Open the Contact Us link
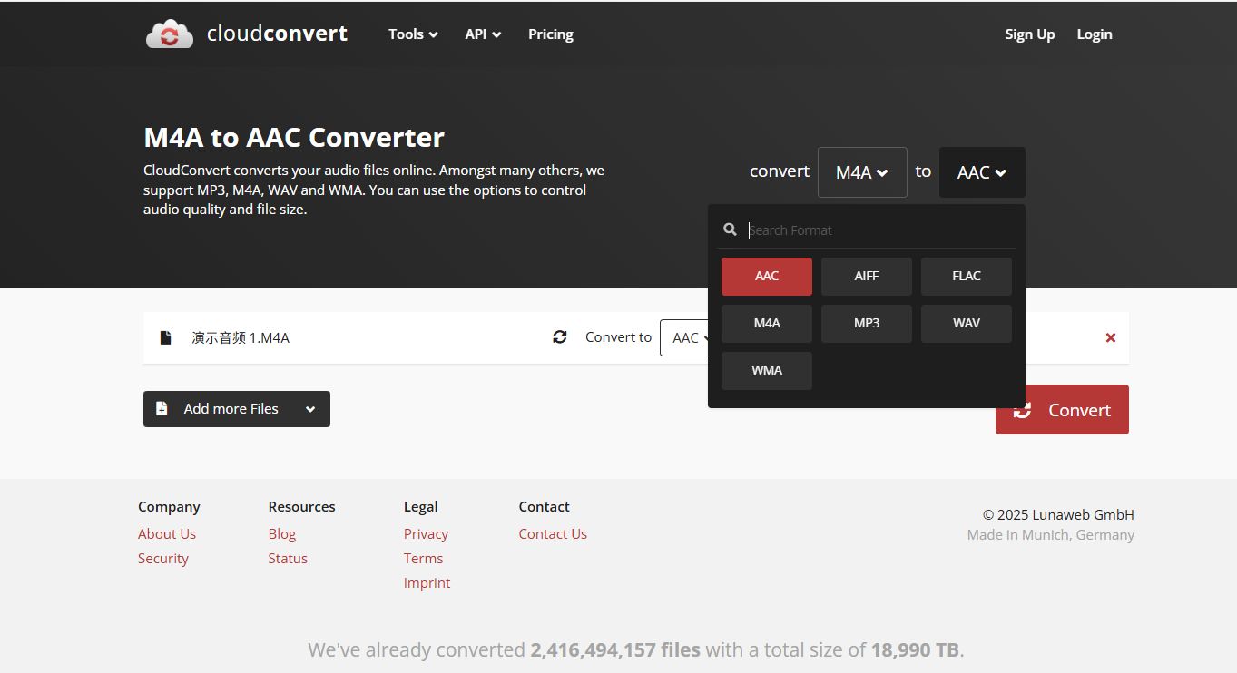The width and height of the screenshot is (1237, 673). (x=553, y=534)
